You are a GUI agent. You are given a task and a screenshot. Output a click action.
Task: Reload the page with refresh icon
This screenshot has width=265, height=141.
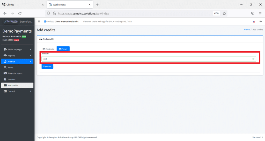coord(20,13)
